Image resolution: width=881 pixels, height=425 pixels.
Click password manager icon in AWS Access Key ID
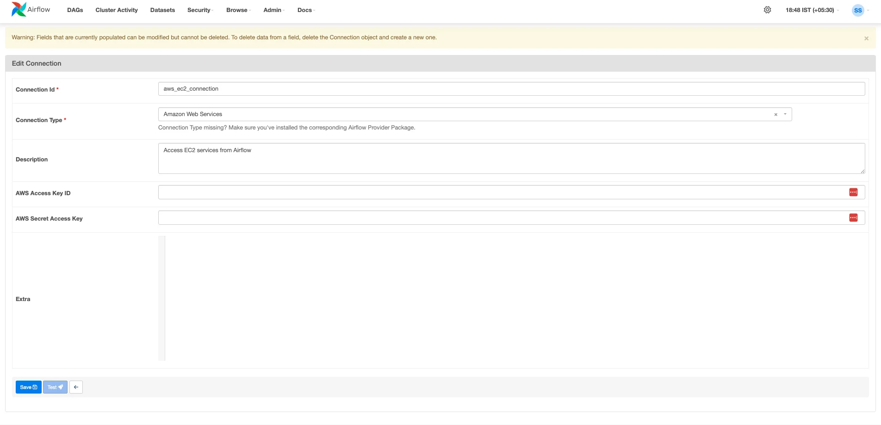pyautogui.click(x=853, y=192)
